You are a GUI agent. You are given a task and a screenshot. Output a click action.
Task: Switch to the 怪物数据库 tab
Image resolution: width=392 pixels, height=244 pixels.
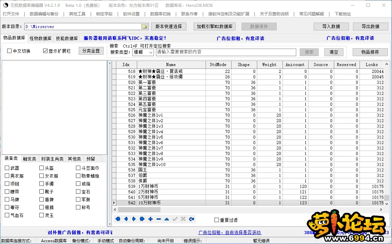(40, 38)
